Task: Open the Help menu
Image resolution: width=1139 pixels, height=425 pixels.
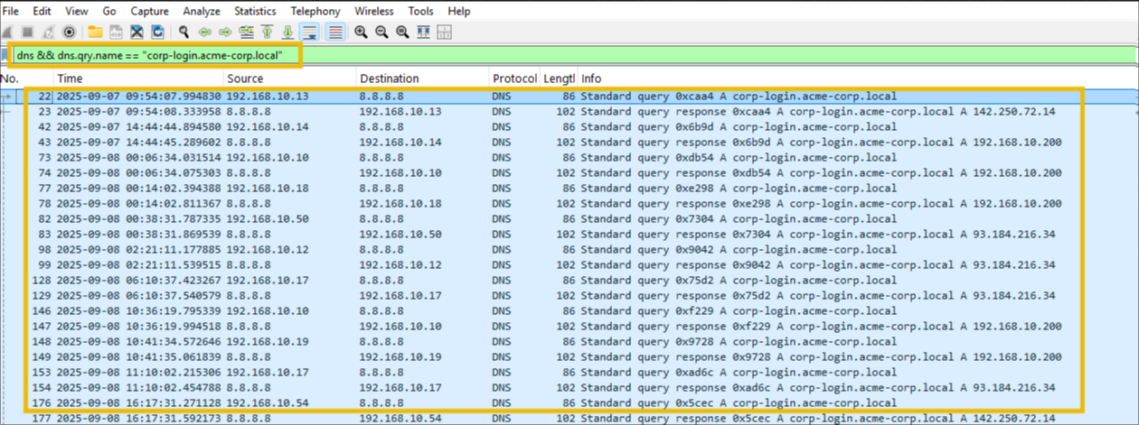Action: pyautogui.click(x=459, y=11)
